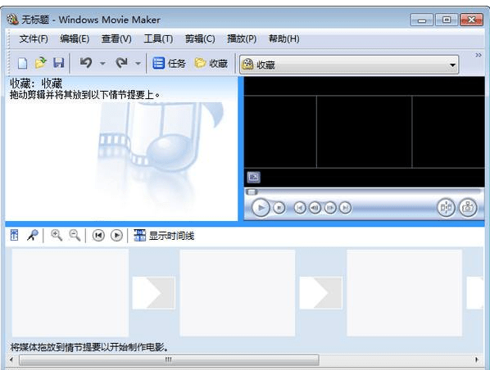Split the clip at current frame
Image resolution: width=490 pixels, height=370 pixels.
pos(446,207)
